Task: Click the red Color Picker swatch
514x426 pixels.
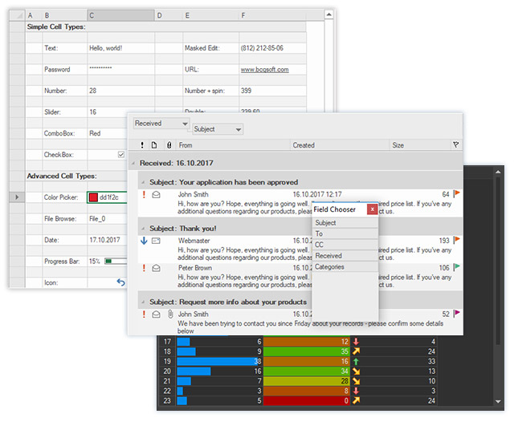Action: [93, 197]
